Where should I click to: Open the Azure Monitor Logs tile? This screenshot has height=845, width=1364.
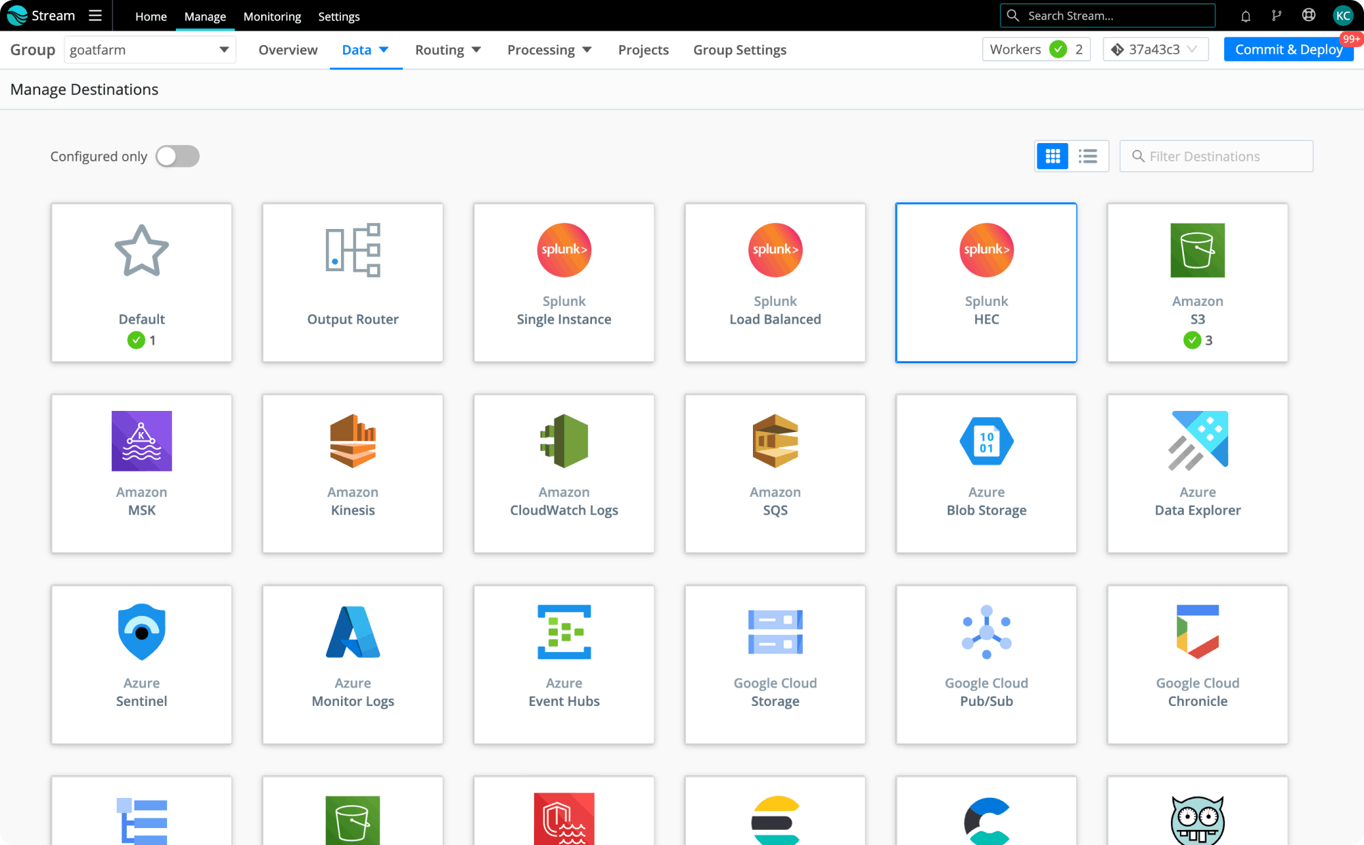[353, 664]
